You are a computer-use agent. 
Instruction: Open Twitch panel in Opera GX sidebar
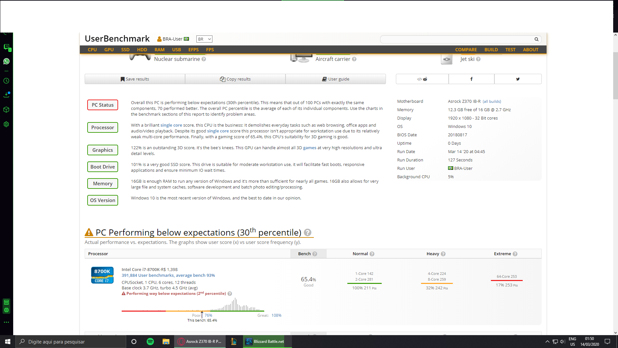pos(6,47)
